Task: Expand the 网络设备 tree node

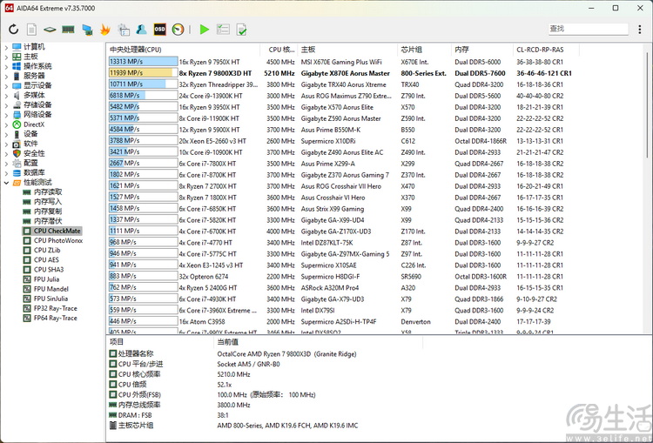Action: [x=6, y=115]
